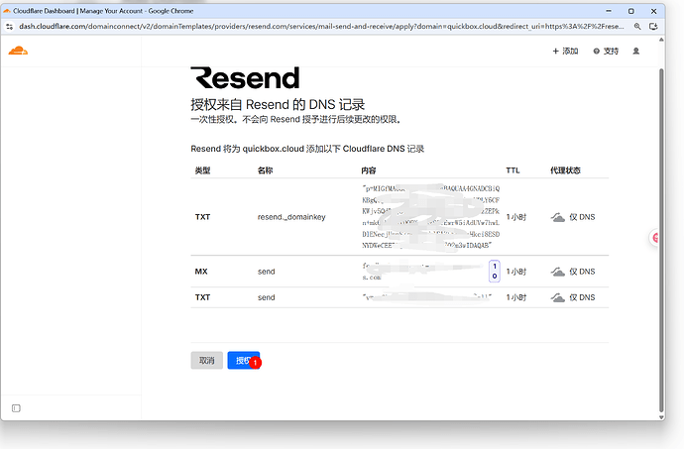684x449 pixels.
Task: Click the scroll-up arrow on the scrollbar
Action: pyautogui.click(x=661, y=40)
